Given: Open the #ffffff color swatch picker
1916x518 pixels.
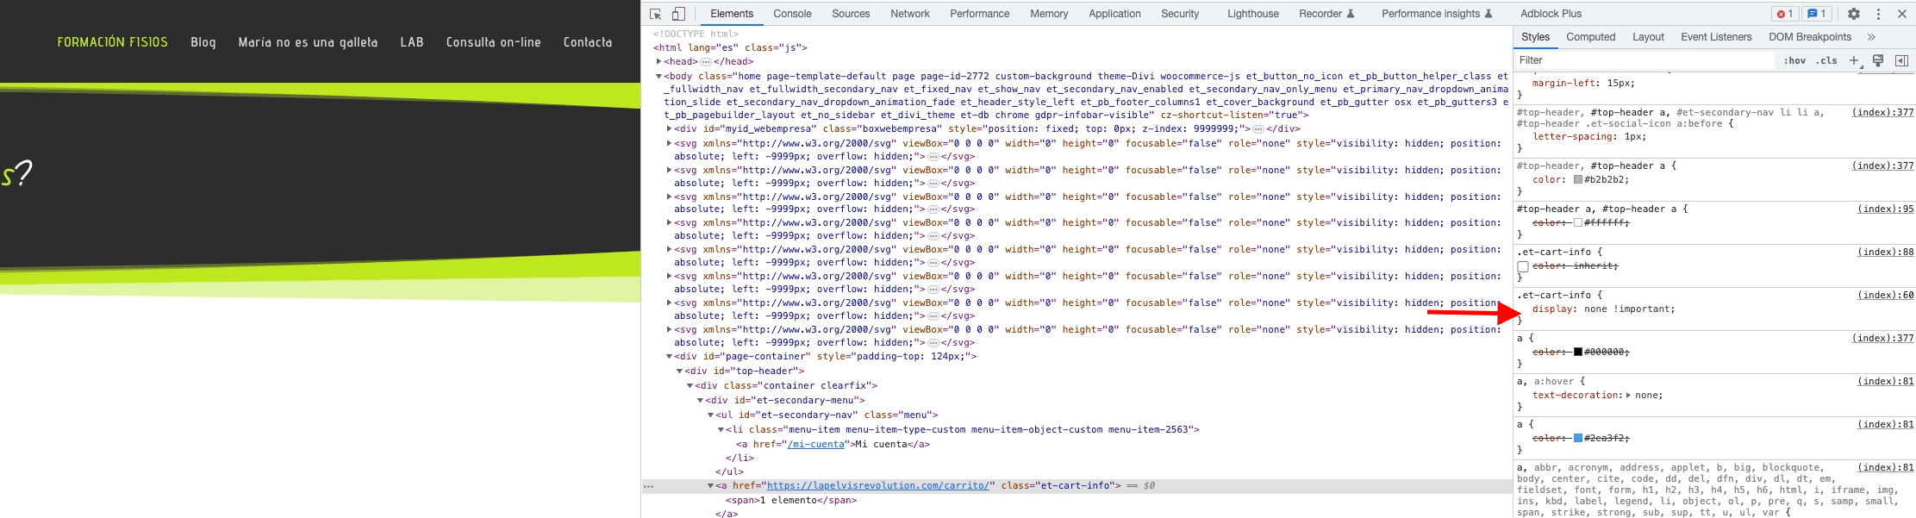Looking at the screenshot, I should (x=1578, y=223).
